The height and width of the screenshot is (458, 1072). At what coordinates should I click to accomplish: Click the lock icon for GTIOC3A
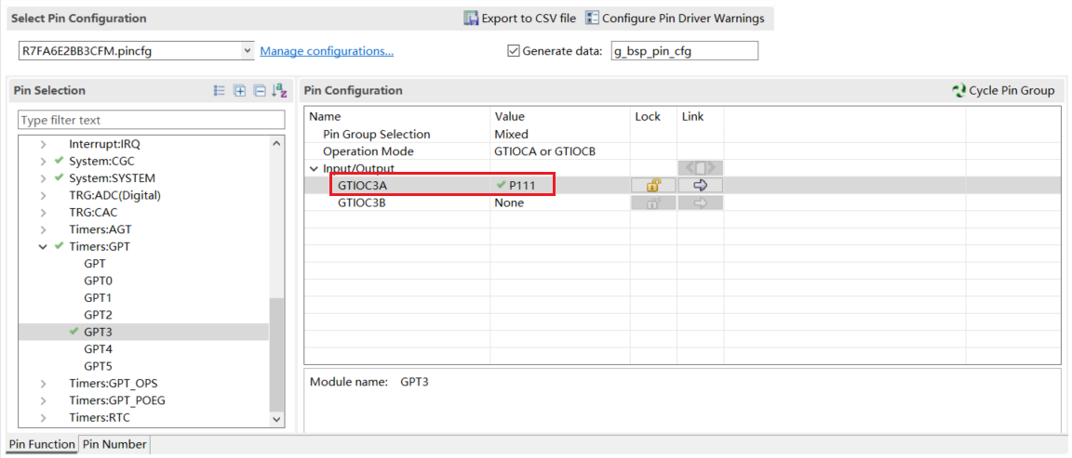coord(653,185)
